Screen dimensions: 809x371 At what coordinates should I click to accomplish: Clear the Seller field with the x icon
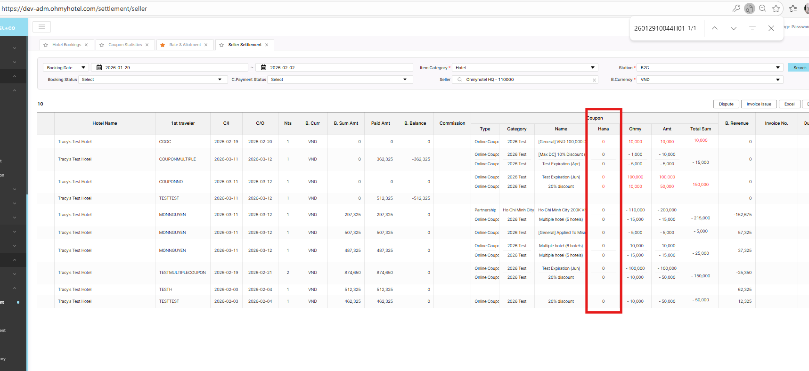(x=594, y=80)
